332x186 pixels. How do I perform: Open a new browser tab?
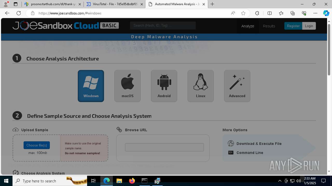coord(212,4)
